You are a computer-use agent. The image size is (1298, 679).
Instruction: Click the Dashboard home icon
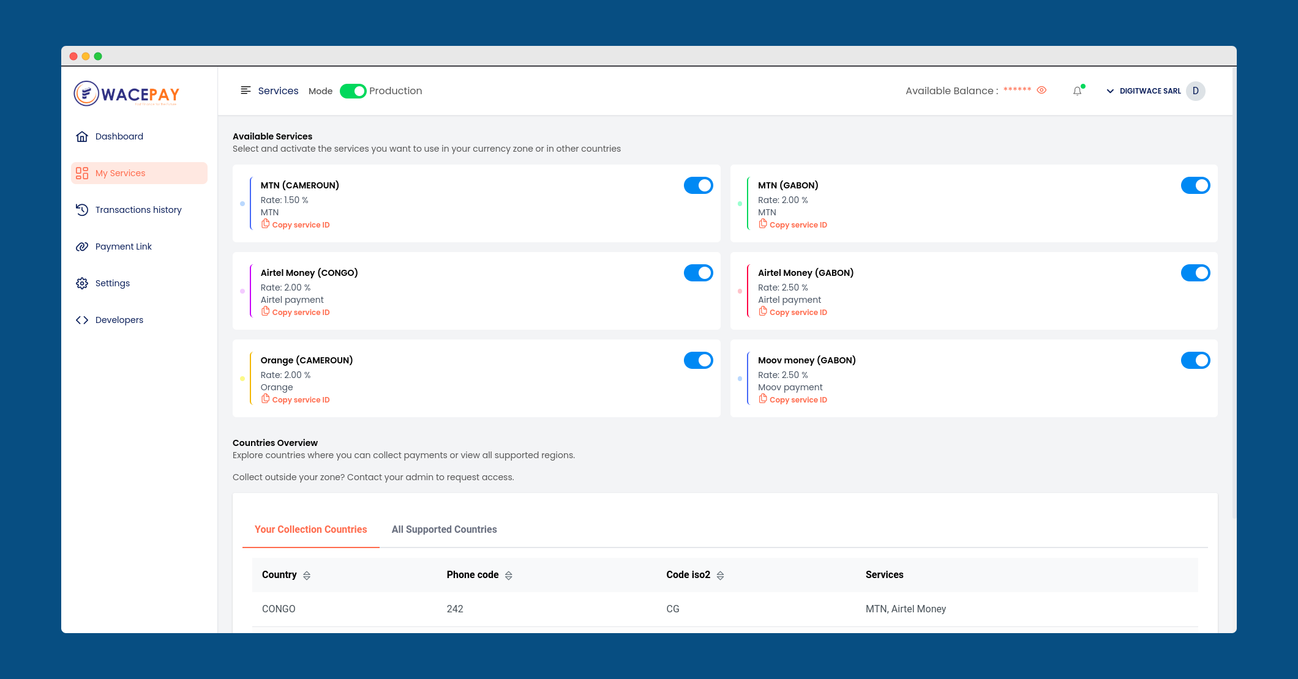pos(82,136)
